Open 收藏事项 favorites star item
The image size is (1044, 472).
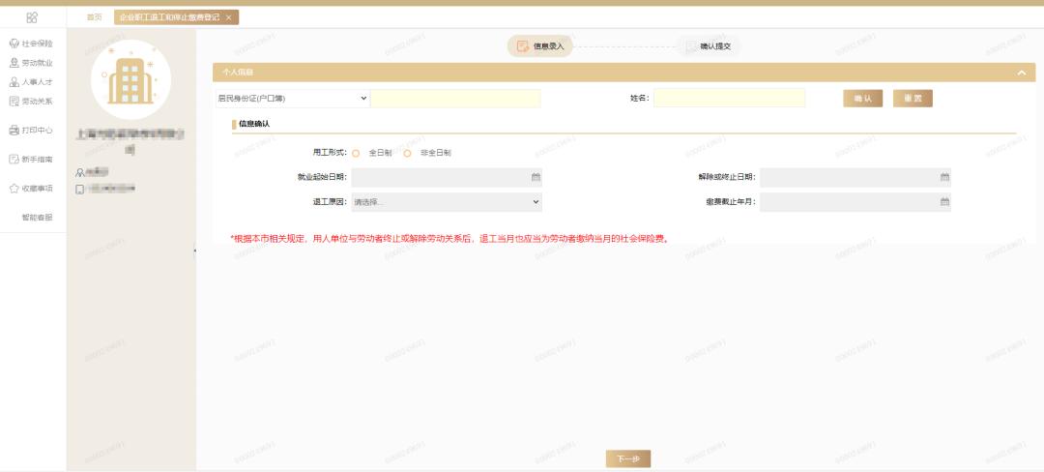(31, 189)
